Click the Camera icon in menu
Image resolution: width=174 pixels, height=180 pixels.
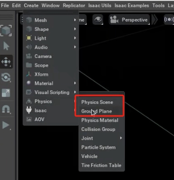(x=29, y=56)
